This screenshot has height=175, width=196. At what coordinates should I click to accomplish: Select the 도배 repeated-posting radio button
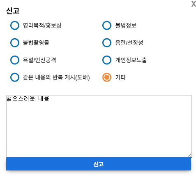[x=15, y=77]
